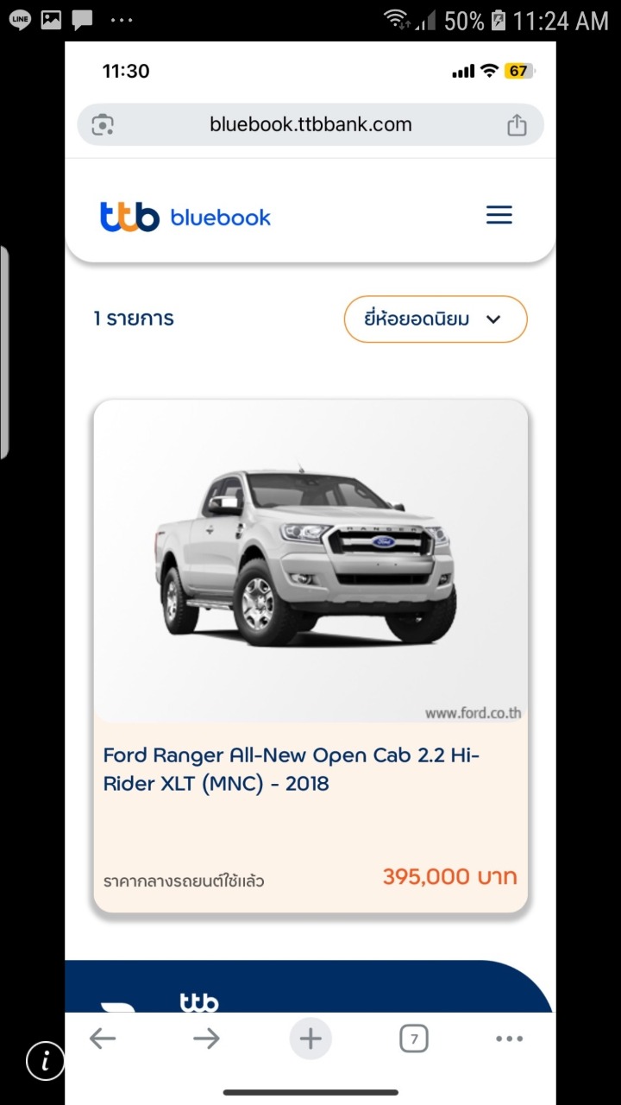Go back with the browser back arrow
This screenshot has height=1105, width=621.
(x=103, y=1039)
